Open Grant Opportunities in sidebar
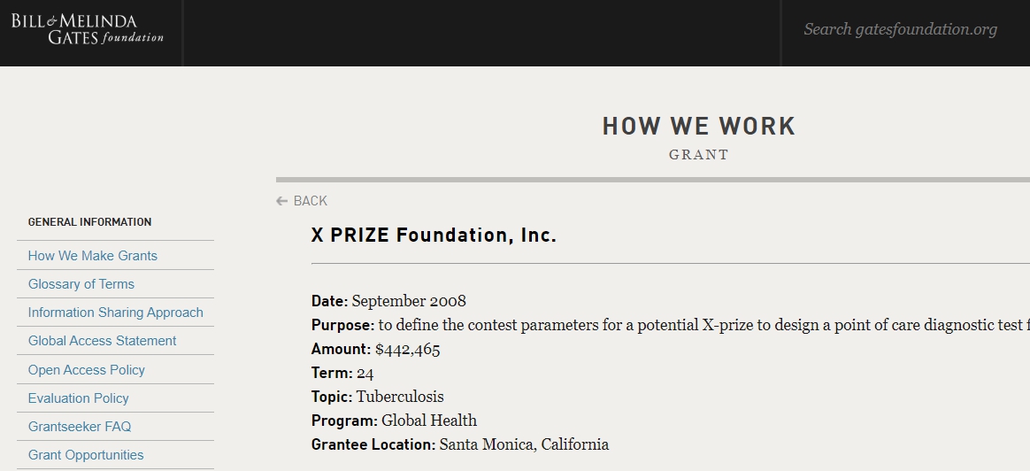 [86, 454]
